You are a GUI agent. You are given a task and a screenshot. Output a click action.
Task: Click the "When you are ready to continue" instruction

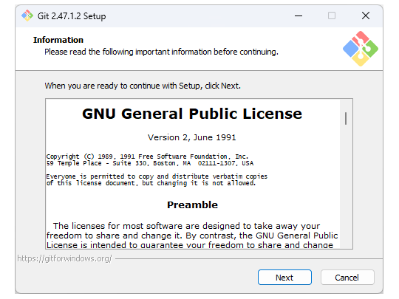coord(143,86)
